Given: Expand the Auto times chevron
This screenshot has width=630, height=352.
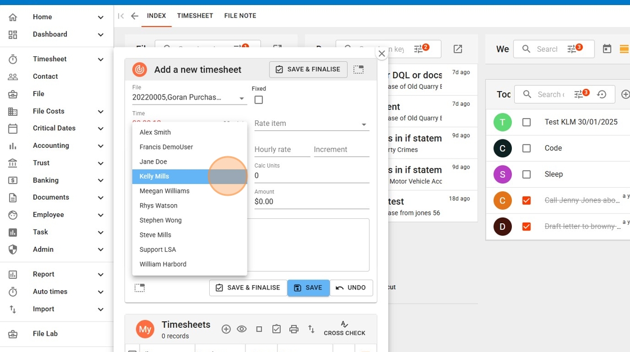Looking at the screenshot, I should pyautogui.click(x=101, y=292).
